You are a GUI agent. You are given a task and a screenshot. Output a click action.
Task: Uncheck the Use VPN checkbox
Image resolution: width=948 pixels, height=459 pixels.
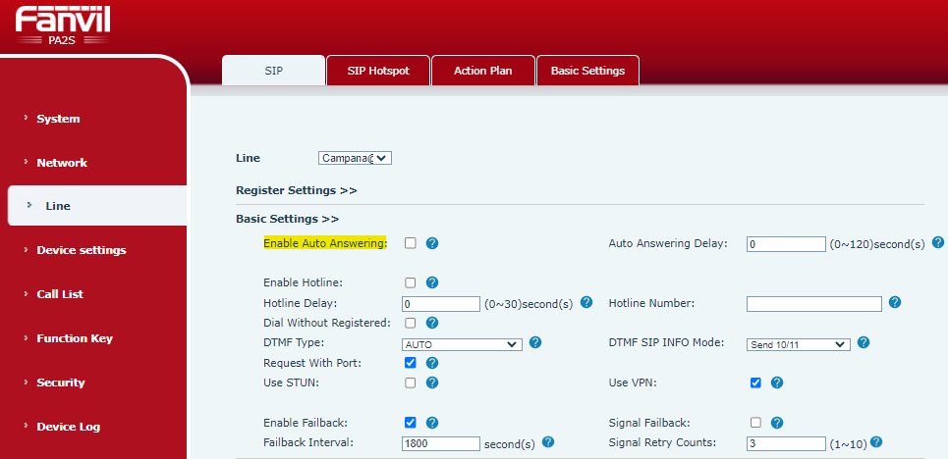755,382
